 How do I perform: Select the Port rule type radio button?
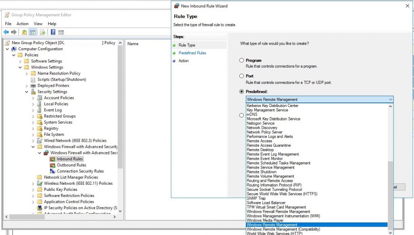(x=242, y=76)
